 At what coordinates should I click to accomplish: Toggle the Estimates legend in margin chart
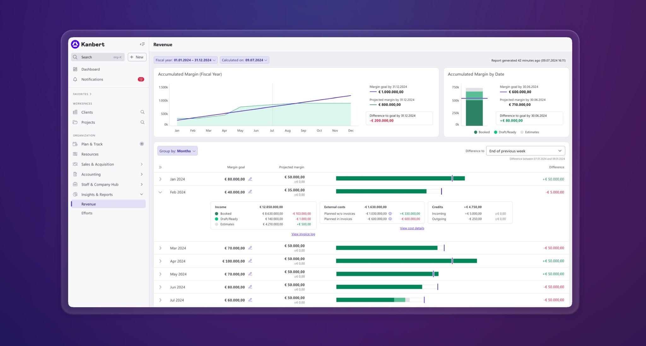click(x=529, y=132)
